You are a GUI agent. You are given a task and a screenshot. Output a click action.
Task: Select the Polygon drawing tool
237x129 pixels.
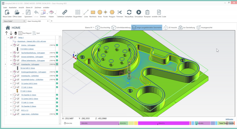(112, 14)
